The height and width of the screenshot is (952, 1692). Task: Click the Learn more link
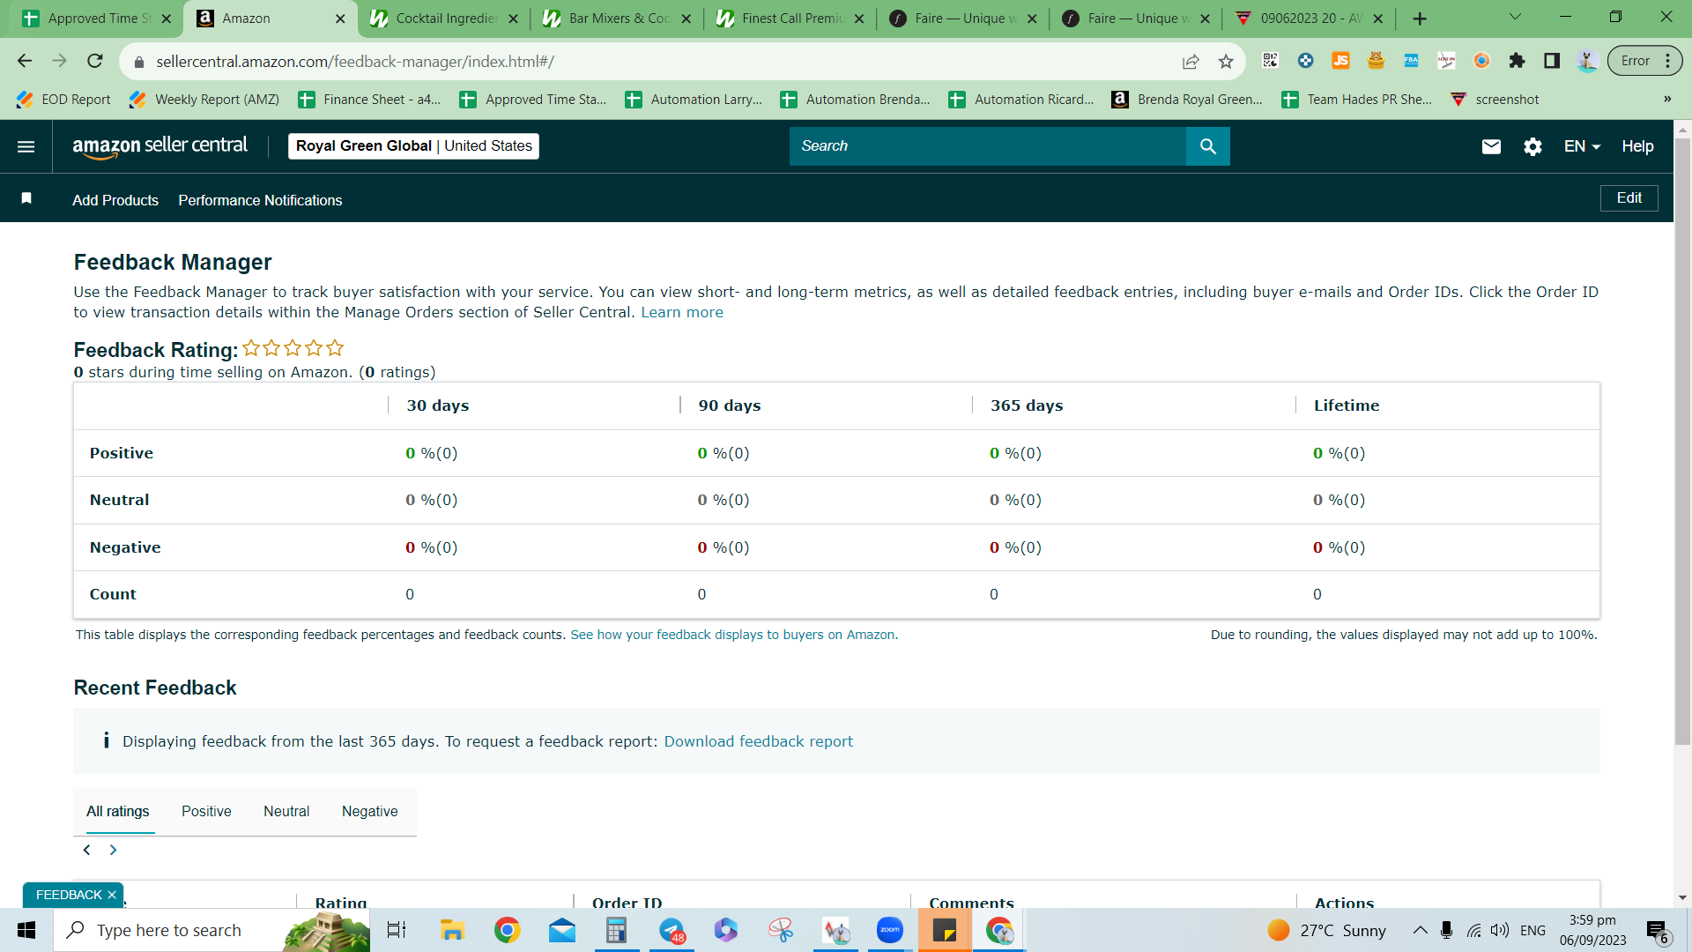(x=681, y=312)
